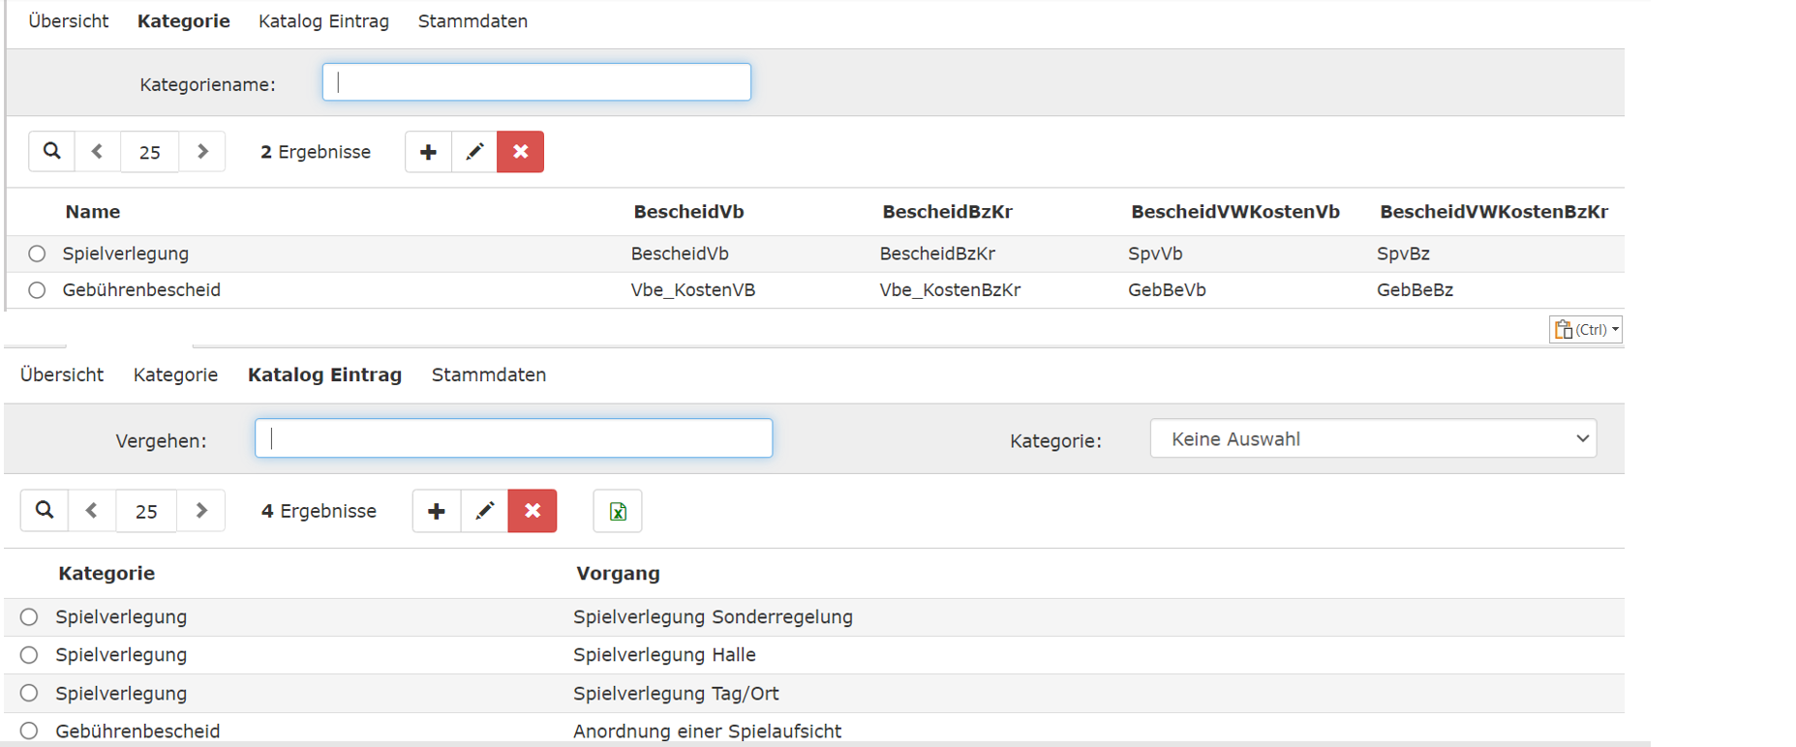The image size is (1796, 747).
Task: Open the Paste Options (Ctrl) dropdown
Action: pyautogui.click(x=1586, y=330)
